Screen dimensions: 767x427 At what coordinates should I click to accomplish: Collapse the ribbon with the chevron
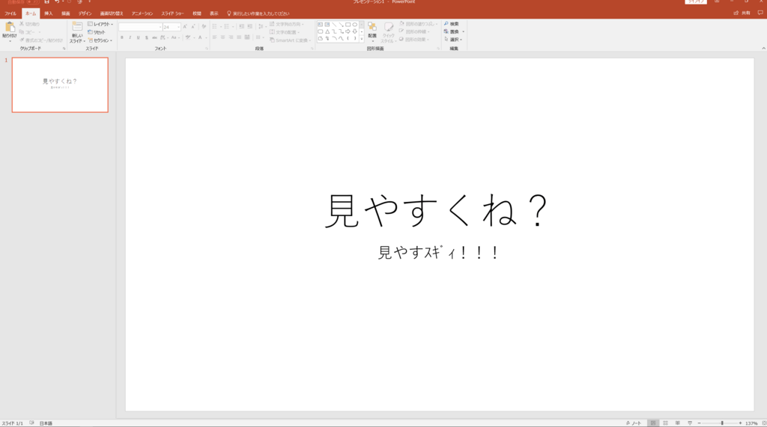tap(763, 49)
